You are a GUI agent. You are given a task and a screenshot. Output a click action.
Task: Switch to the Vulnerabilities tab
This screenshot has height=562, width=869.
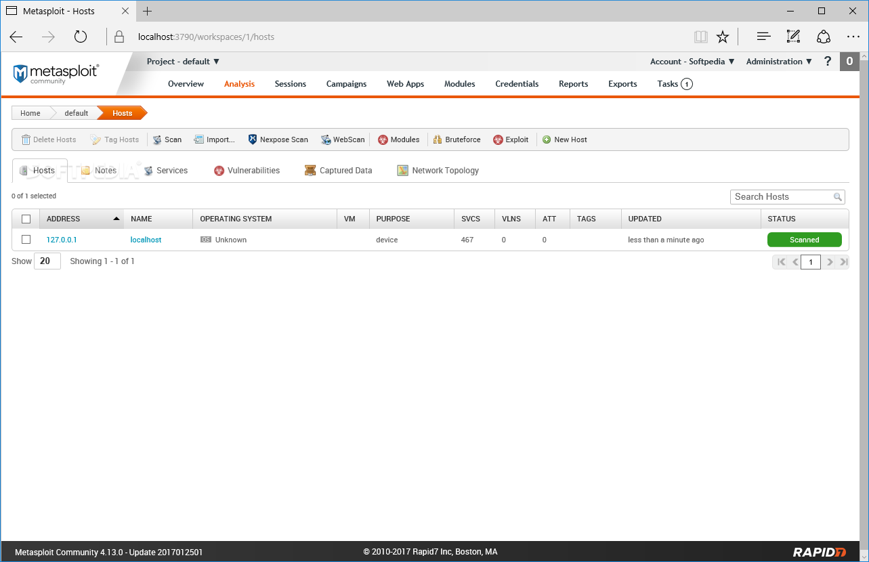pos(247,171)
